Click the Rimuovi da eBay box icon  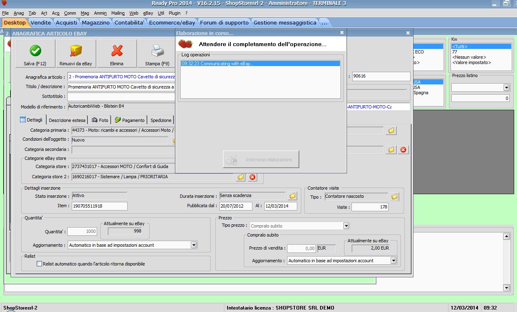(x=76, y=51)
